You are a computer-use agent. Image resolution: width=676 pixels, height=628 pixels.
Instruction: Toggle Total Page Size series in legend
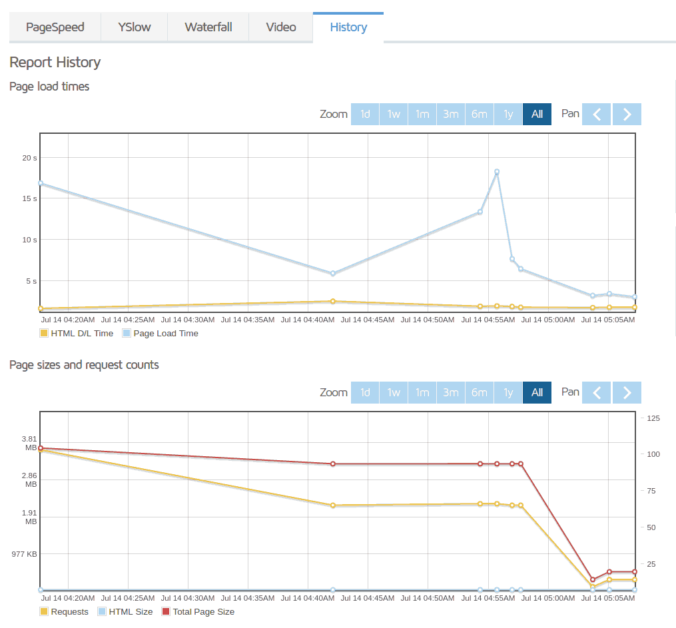click(198, 611)
